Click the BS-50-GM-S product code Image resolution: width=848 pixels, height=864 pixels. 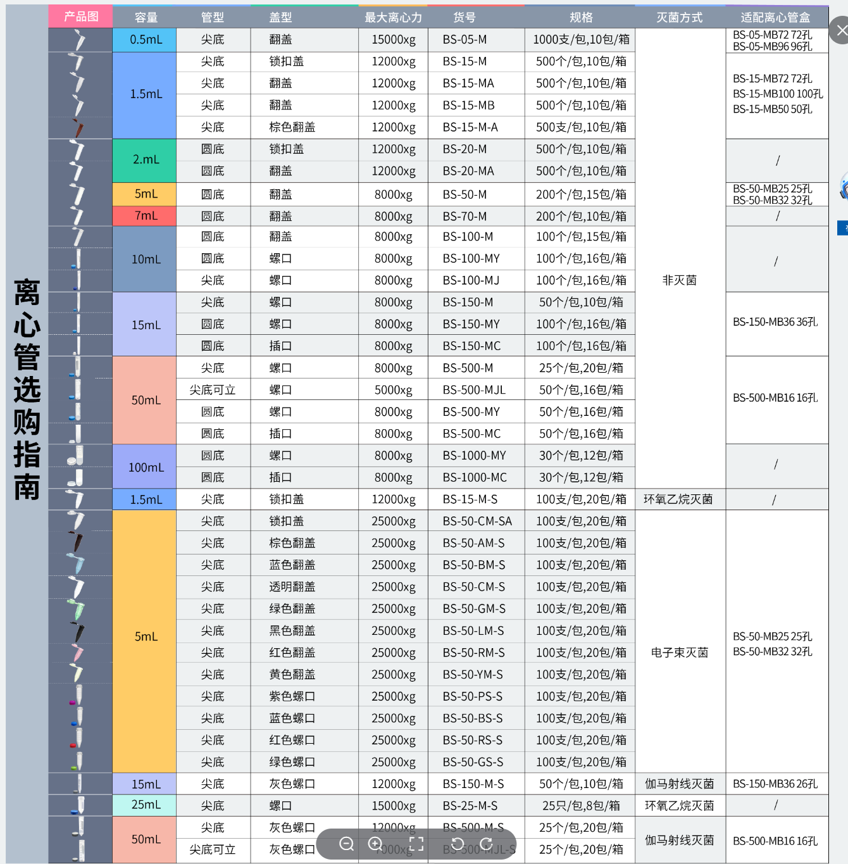[474, 609]
